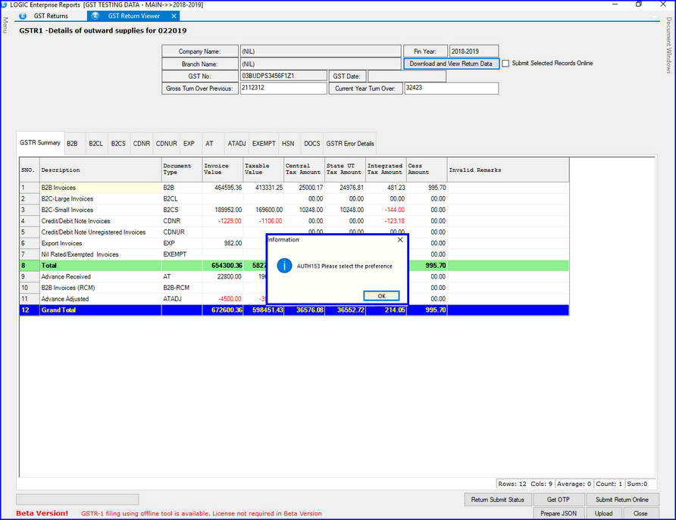Click the red -1229.00 invoice value cell
This screenshot has height=520, width=676.
(x=223, y=221)
